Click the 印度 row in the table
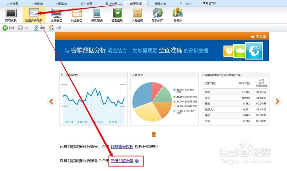Screen dimensions: 287x171 [235, 104]
